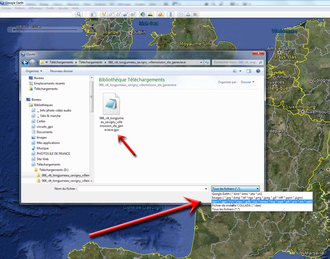Open the planets switcher icon

pos(160,14)
